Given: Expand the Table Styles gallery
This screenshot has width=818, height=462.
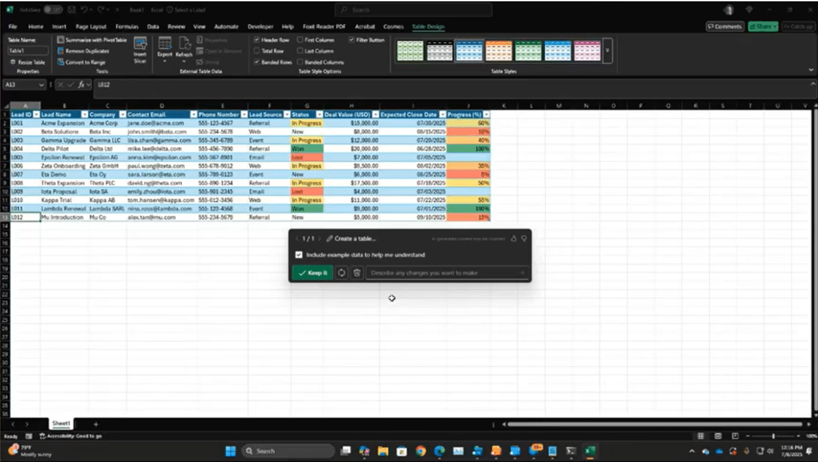Looking at the screenshot, I should pyautogui.click(x=607, y=51).
